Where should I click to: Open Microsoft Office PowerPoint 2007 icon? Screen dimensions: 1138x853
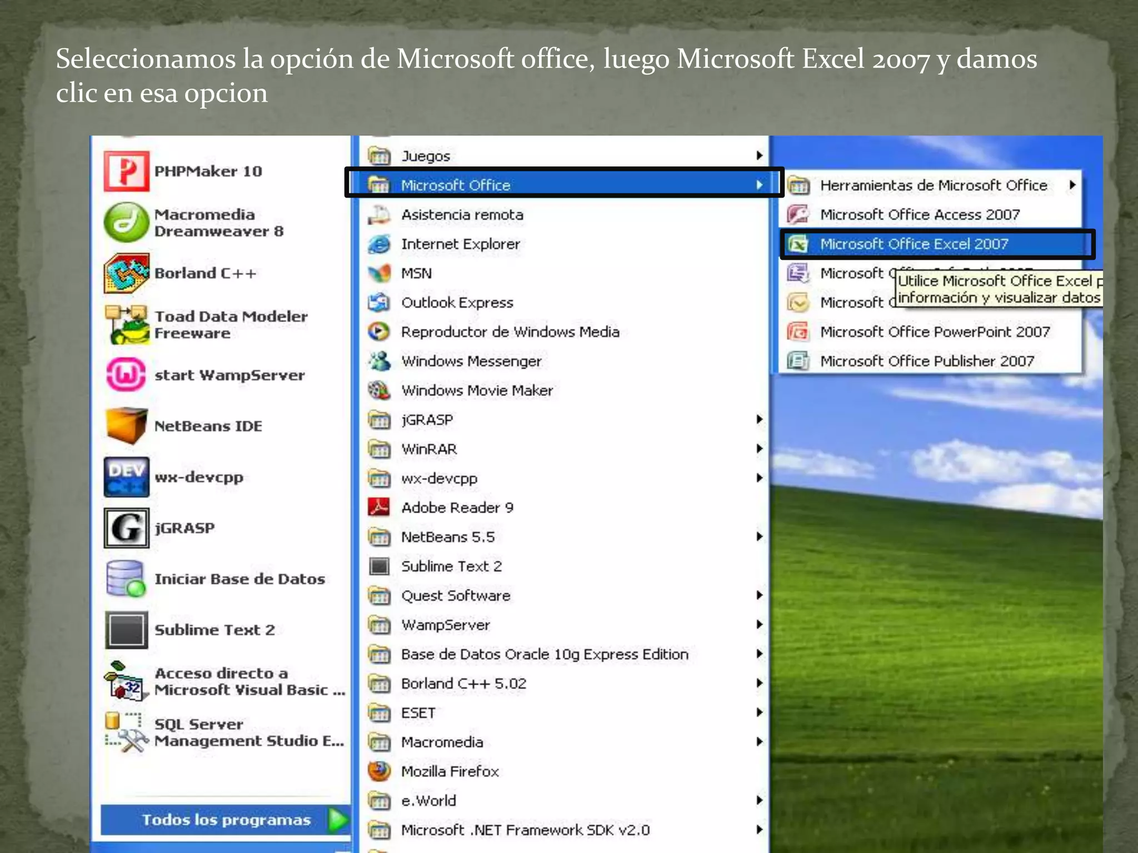point(798,332)
